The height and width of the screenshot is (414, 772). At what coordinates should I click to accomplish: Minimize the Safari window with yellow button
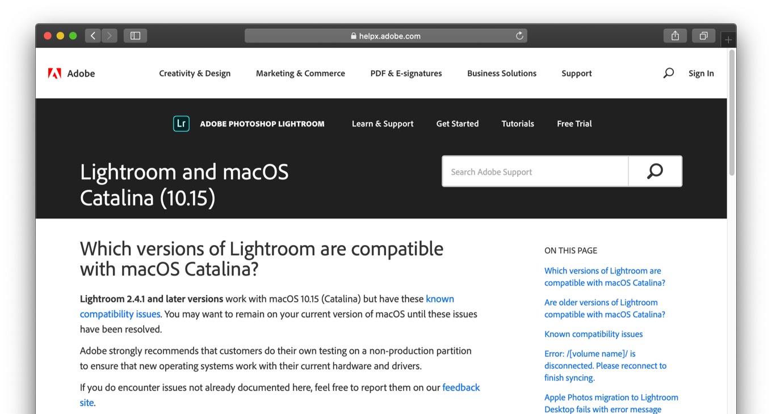tap(60, 36)
